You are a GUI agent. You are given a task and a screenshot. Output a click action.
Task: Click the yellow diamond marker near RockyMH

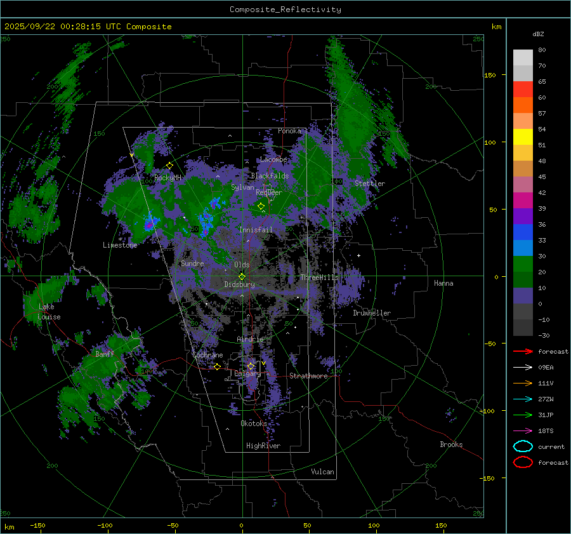[169, 166]
